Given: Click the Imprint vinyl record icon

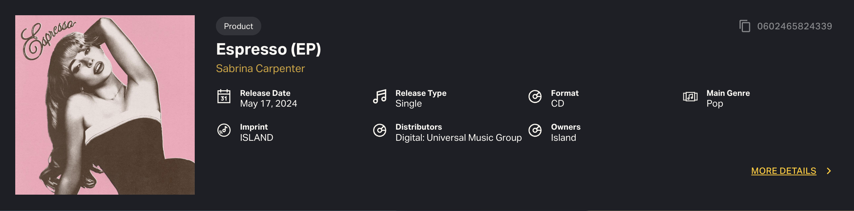Looking at the screenshot, I should tap(224, 130).
